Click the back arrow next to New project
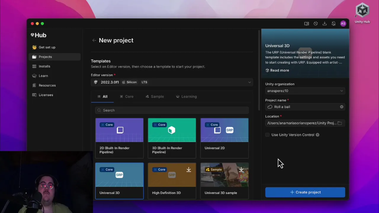 [x=94, y=40]
